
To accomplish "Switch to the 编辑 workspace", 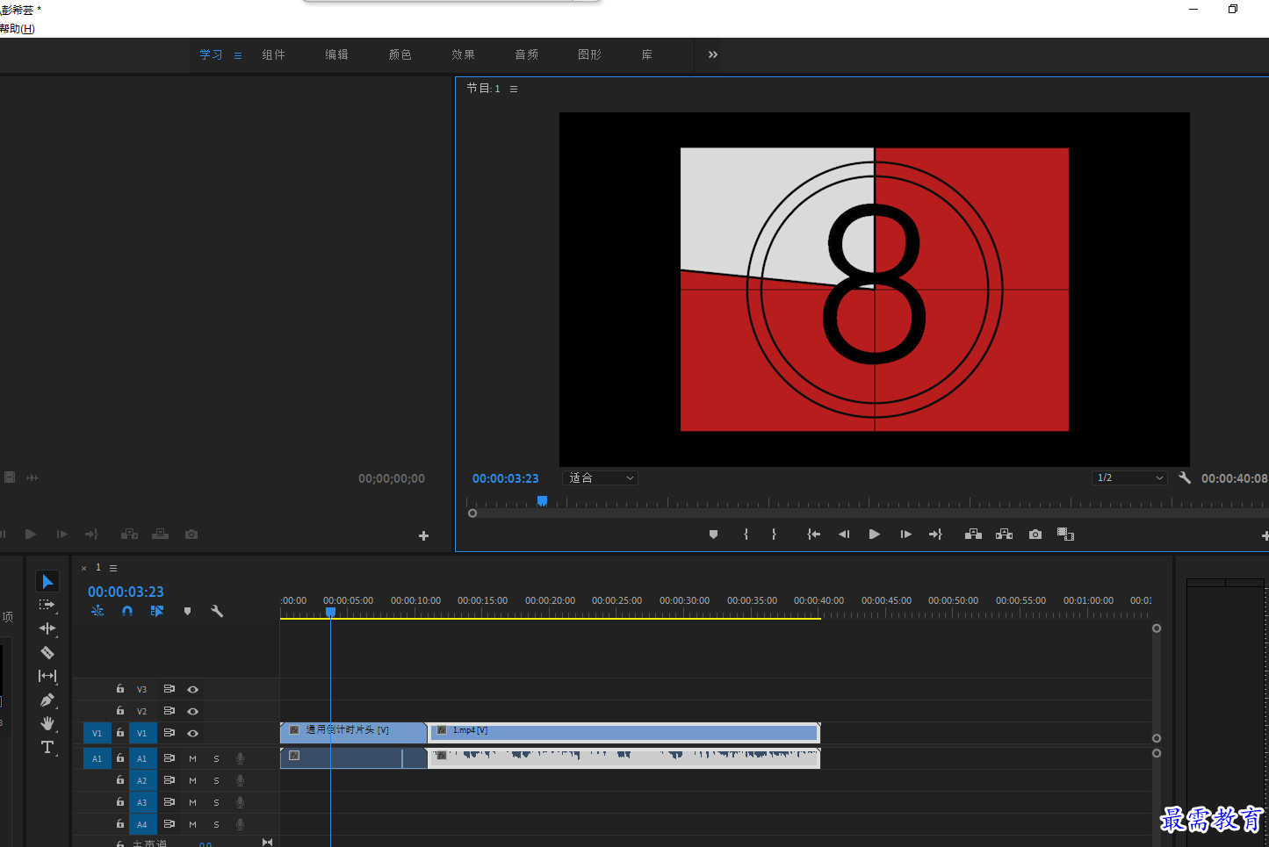I will tap(336, 54).
